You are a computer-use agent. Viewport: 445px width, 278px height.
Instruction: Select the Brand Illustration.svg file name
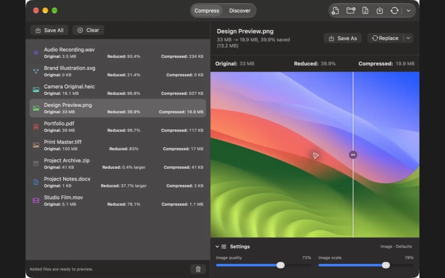tap(70, 68)
